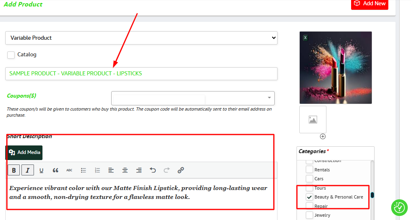Image resolution: width=413 pixels, height=220 pixels.
Task: Apply underline formatting
Action: [41, 171]
